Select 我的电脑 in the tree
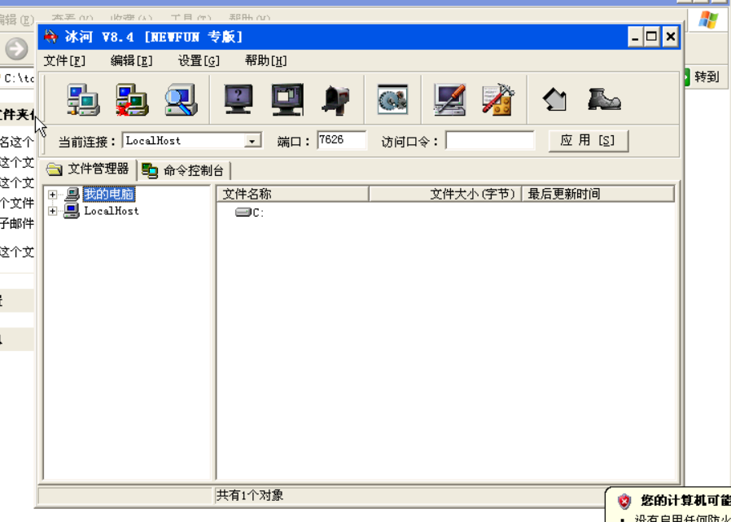The width and height of the screenshot is (731, 522). (x=110, y=194)
